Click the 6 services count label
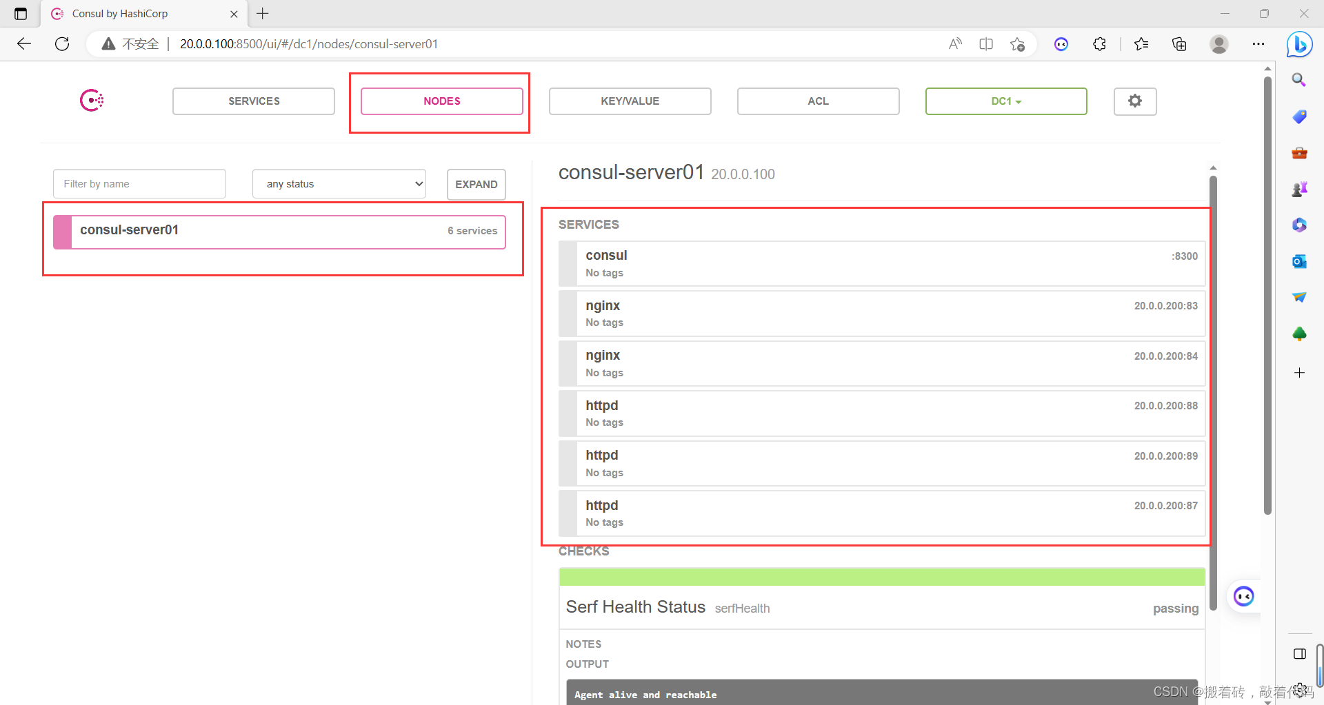This screenshot has width=1324, height=705. point(472,231)
